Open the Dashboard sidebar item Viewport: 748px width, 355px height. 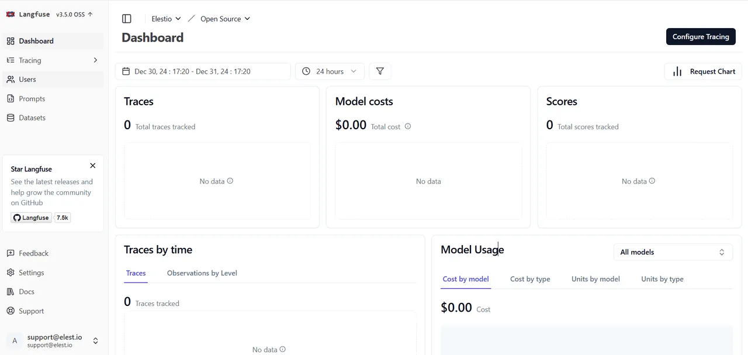pos(54,41)
